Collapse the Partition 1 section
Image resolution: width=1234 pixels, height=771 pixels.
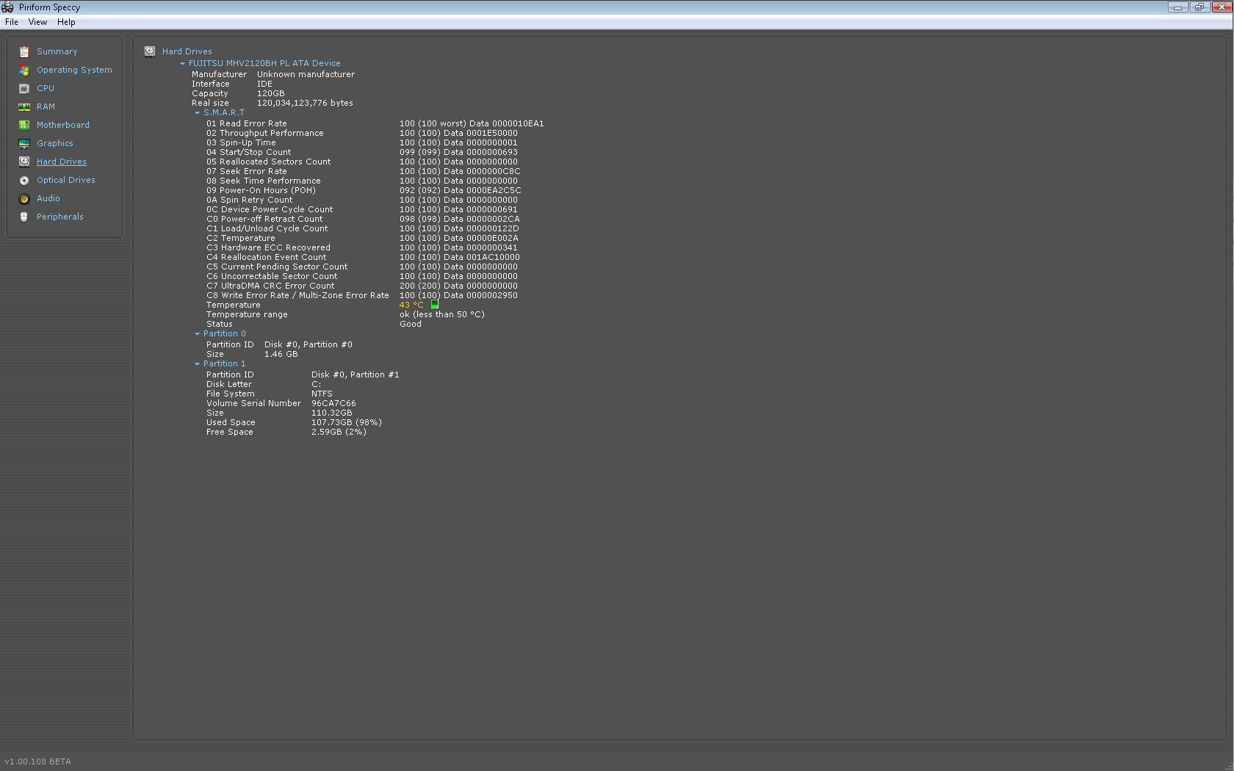pos(197,364)
